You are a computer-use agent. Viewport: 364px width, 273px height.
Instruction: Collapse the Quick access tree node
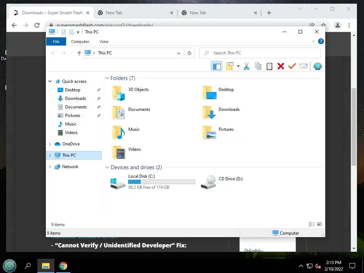[50, 81]
